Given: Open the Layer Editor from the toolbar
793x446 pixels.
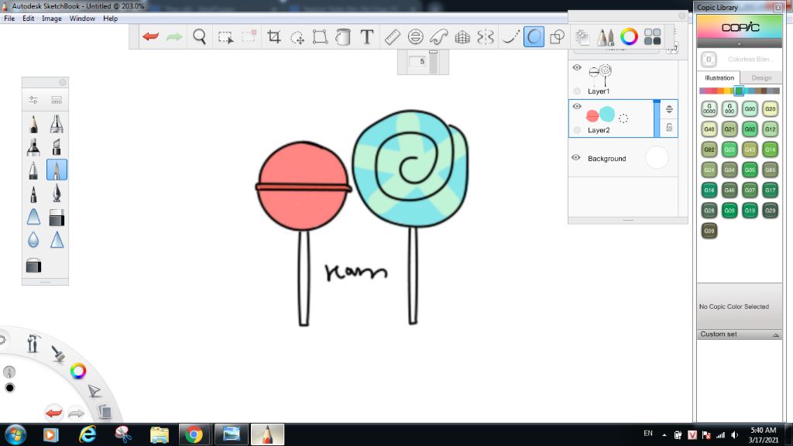Looking at the screenshot, I should 582,36.
